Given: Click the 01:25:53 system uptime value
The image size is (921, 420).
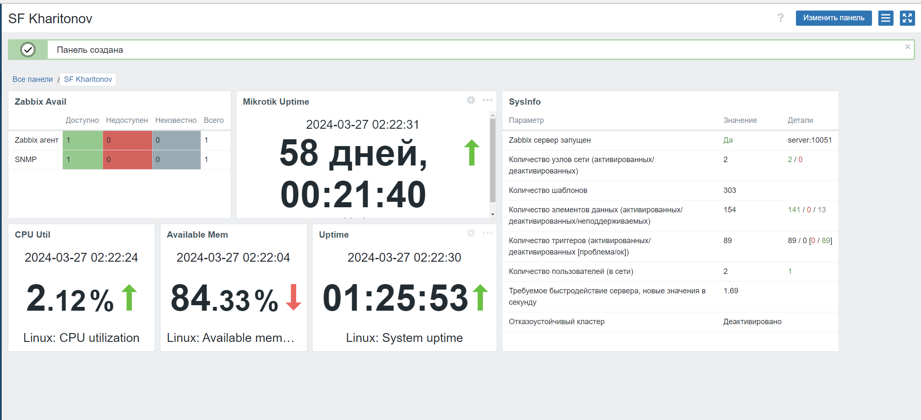Looking at the screenshot, I should pyautogui.click(x=395, y=298).
